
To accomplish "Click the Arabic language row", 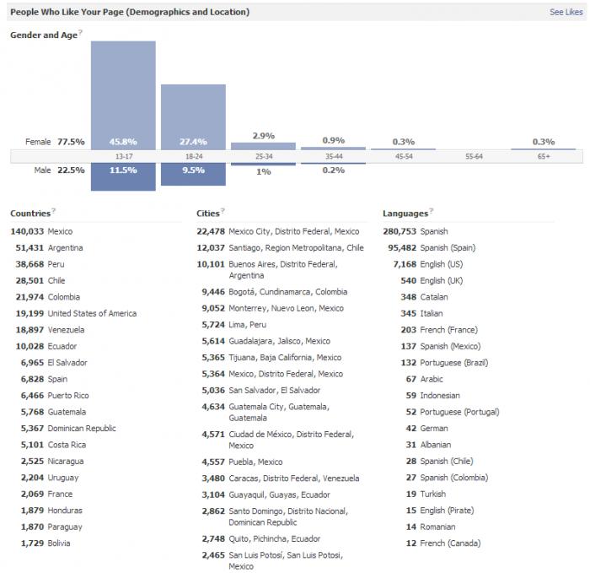I will point(425,379).
